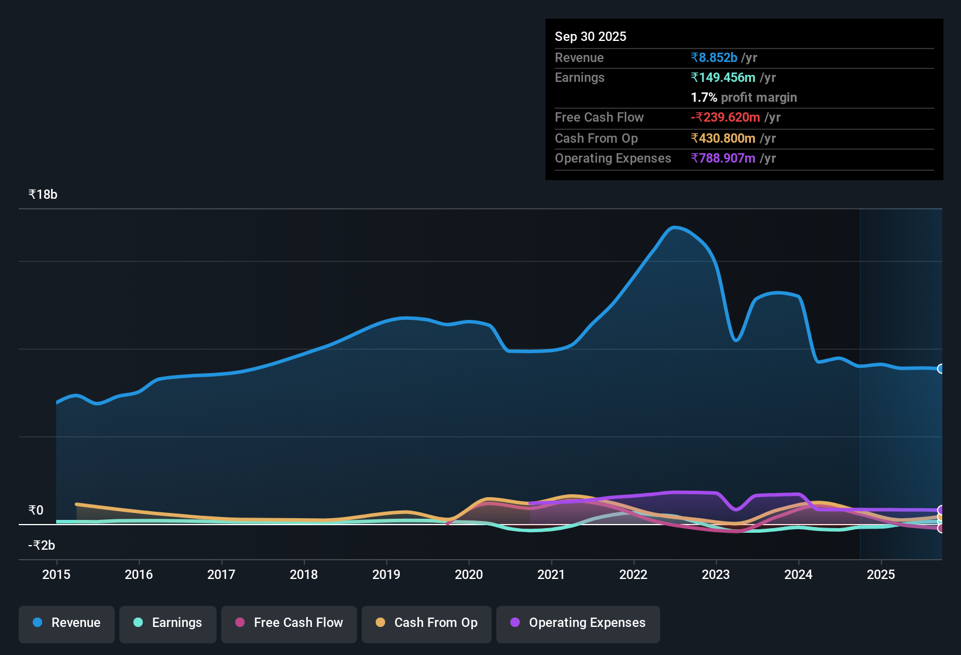Viewport: 961px width, 655px height.
Task: Click the ₹430.800m cash from op value
Action: (x=723, y=138)
